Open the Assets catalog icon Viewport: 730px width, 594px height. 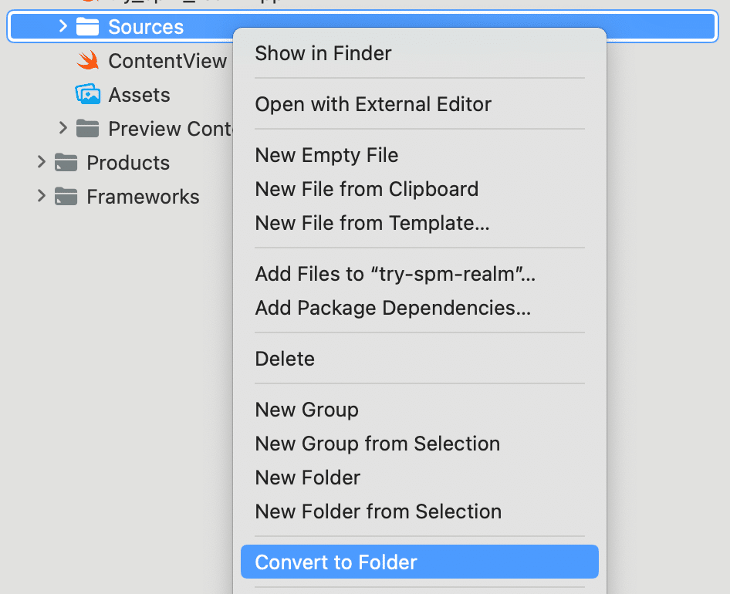pyautogui.click(x=87, y=94)
